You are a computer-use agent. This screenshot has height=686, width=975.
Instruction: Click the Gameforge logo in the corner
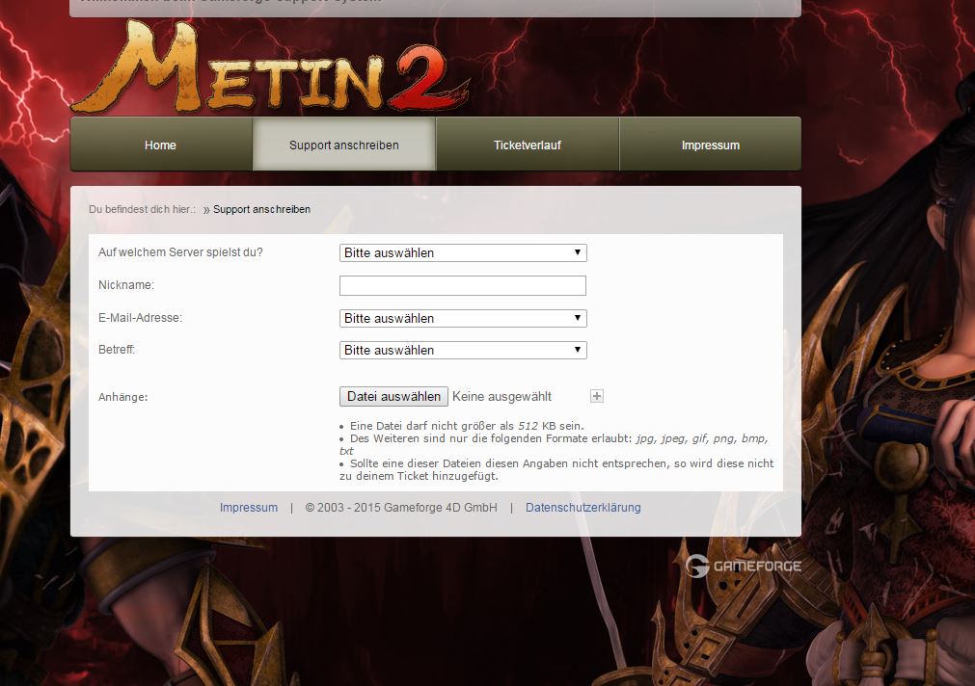tap(743, 566)
